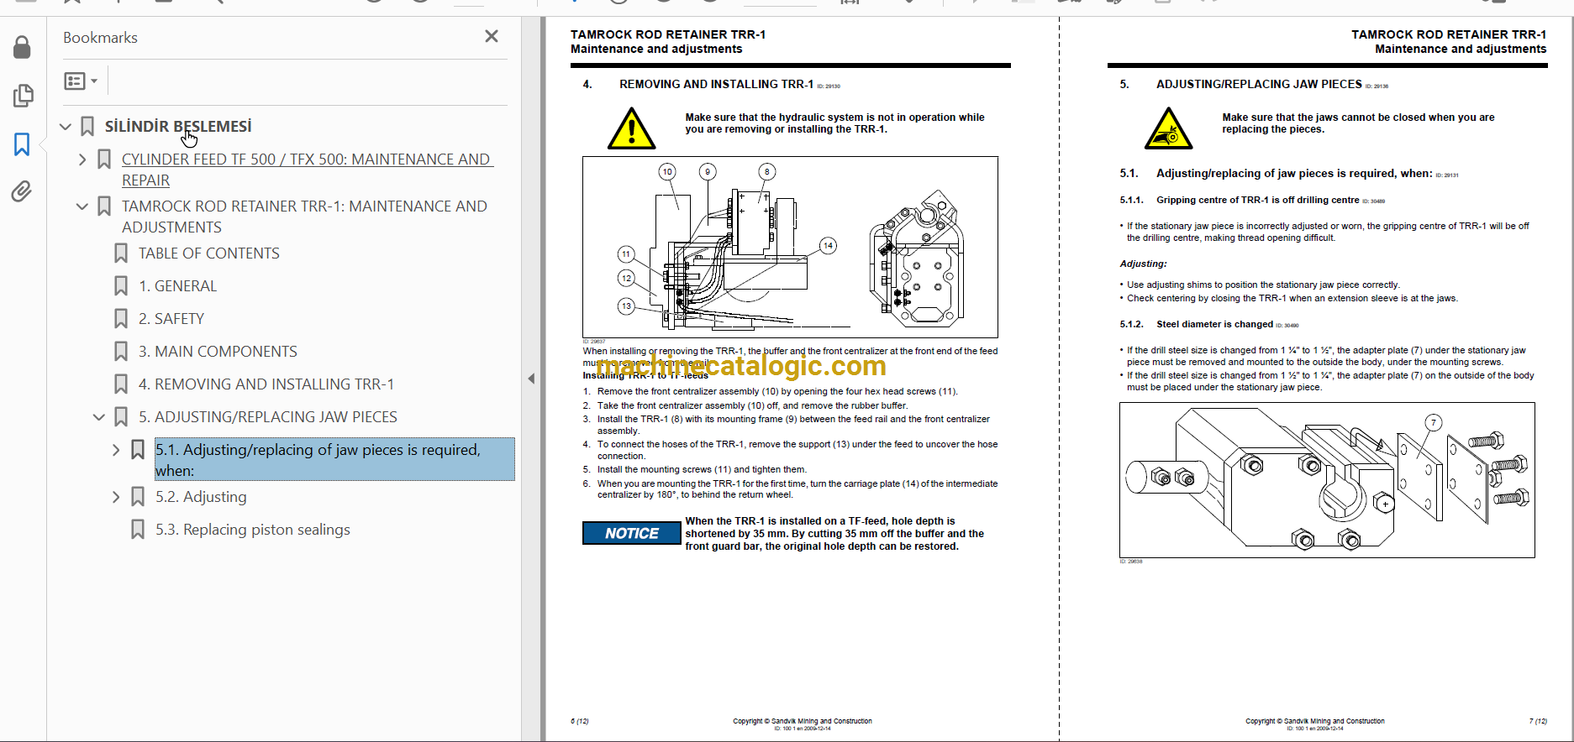Collapse the TAMROCK ROD RETAINER TRR-1 bookmark
The height and width of the screenshot is (742, 1574).
click(x=82, y=206)
